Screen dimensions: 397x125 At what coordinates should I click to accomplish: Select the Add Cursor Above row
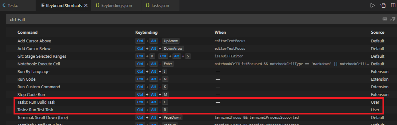pyautogui.click(x=202, y=41)
